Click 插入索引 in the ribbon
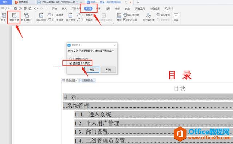This screenshot has height=144, width=233. [163, 15]
